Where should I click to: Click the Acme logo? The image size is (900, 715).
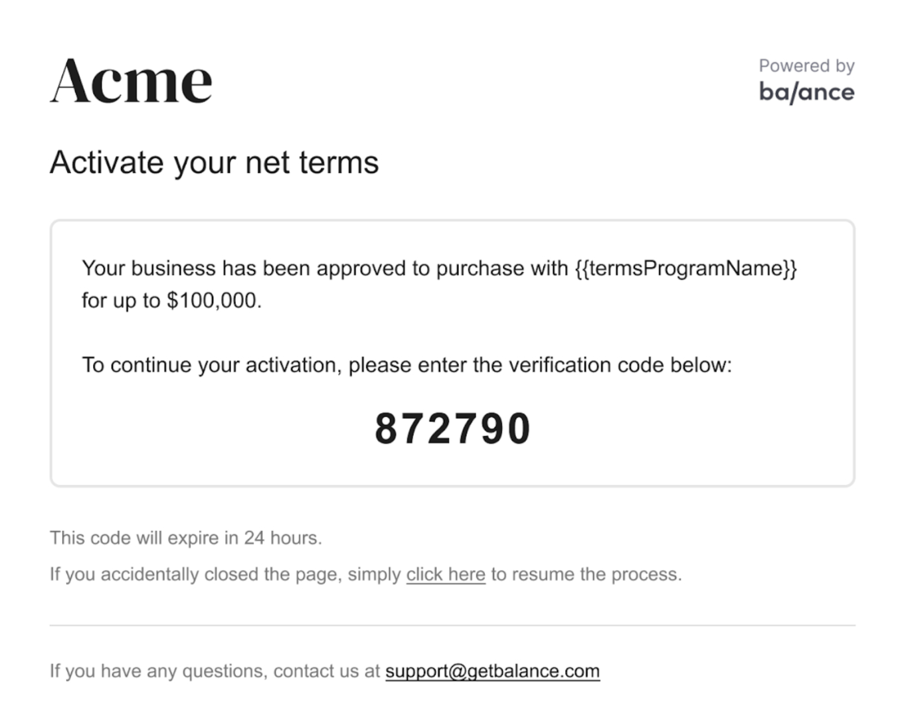pos(131,81)
